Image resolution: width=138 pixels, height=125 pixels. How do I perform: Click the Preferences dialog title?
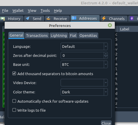point(60,26)
